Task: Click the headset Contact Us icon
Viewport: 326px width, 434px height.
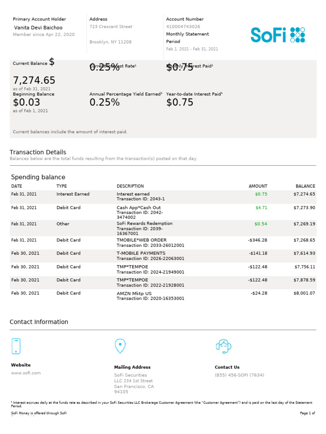Action: click(223, 346)
